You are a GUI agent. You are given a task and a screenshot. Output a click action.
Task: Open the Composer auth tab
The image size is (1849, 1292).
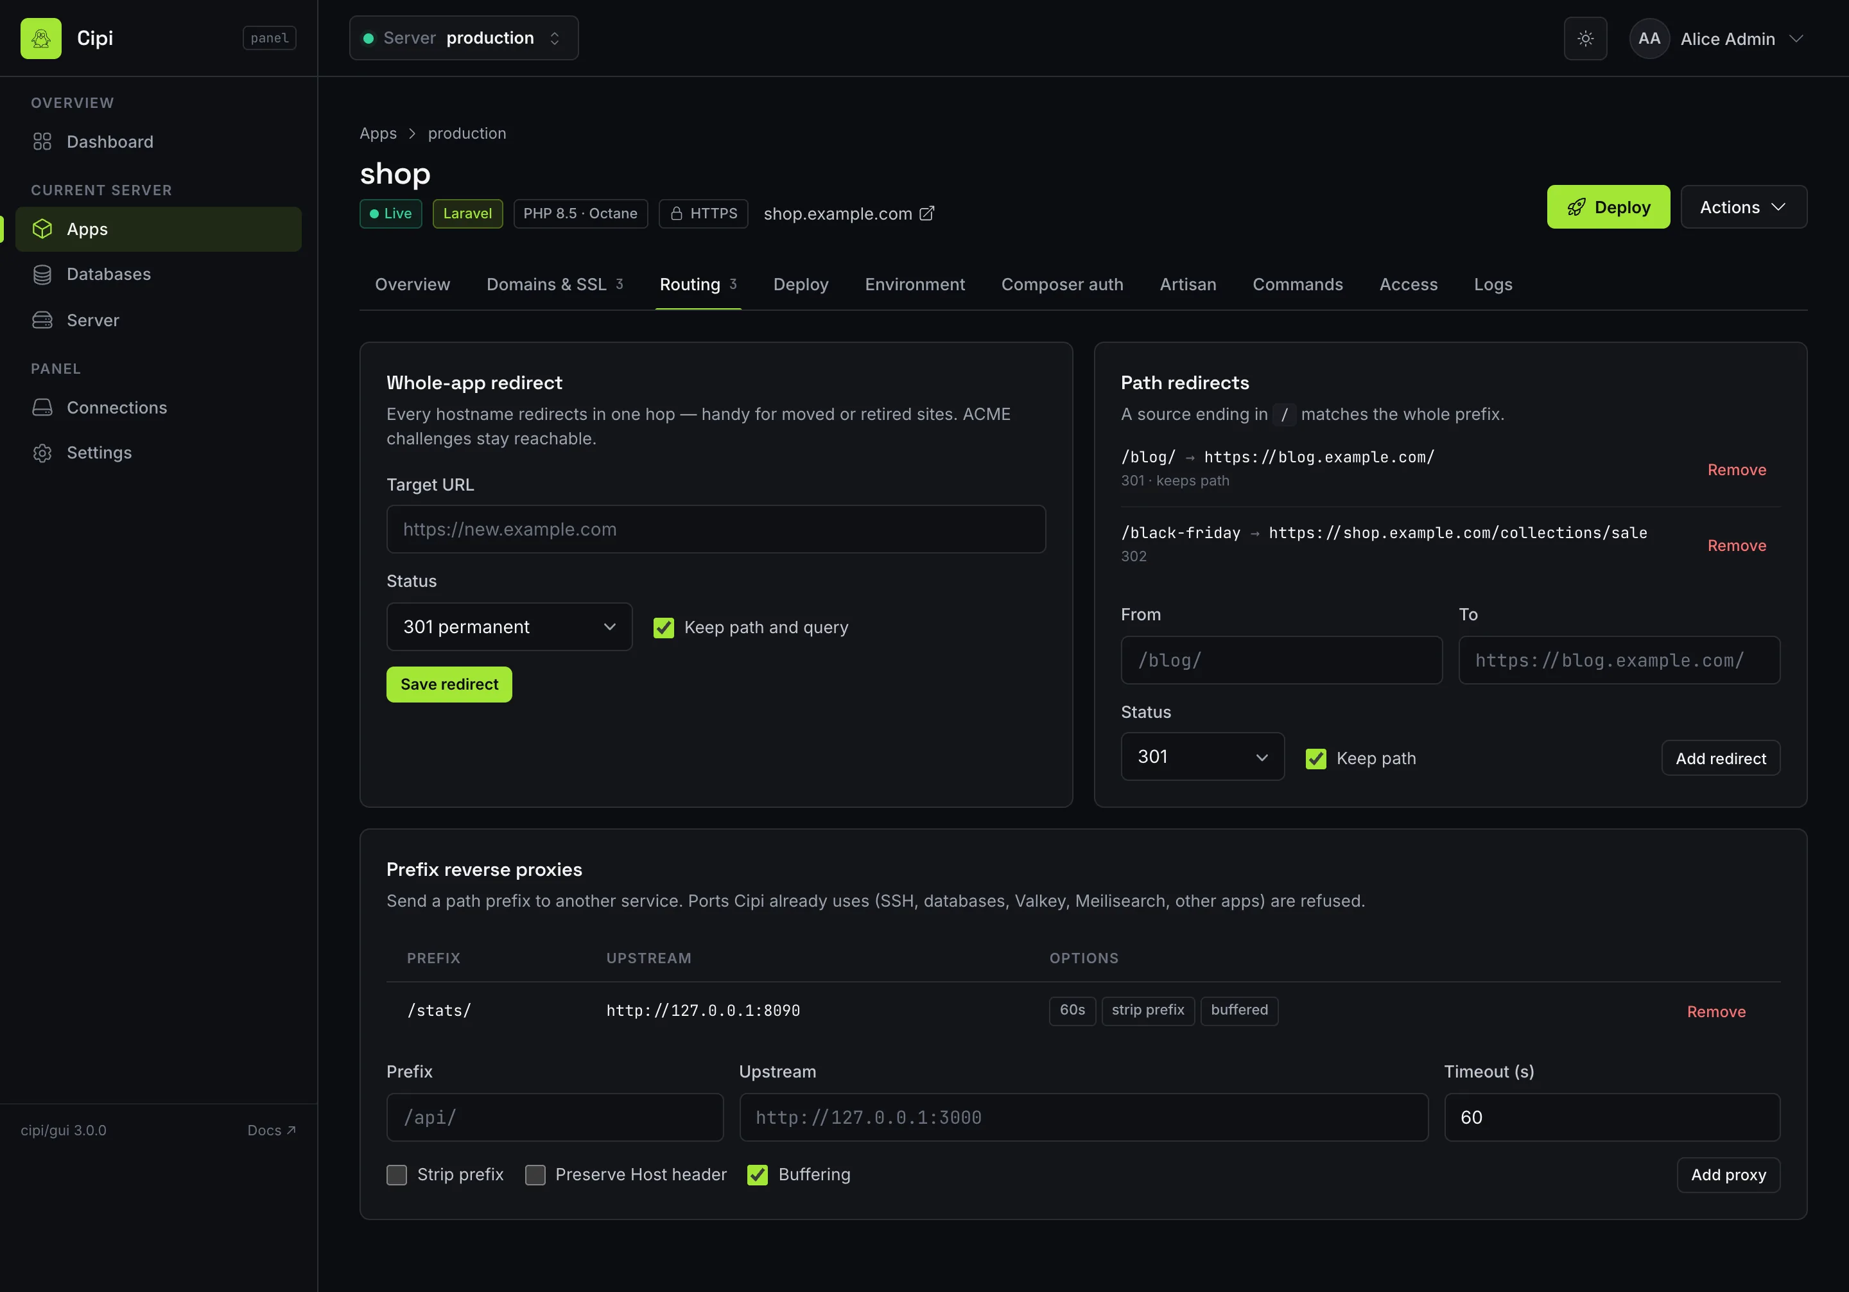1061,284
